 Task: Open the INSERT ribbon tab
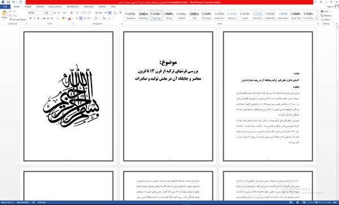pyautogui.click(x=28, y=7)
